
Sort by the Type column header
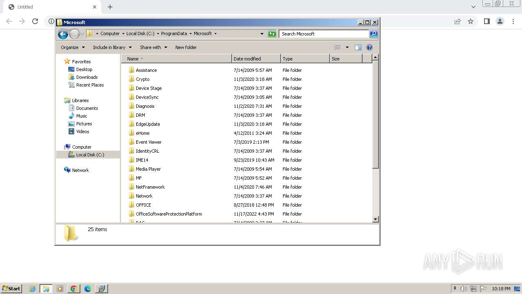[305, 59]
